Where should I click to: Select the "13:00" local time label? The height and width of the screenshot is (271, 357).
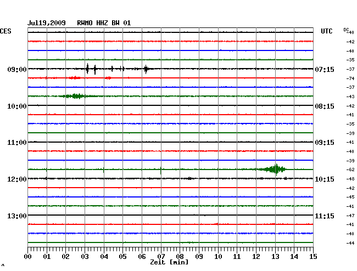tap(17, 216)
